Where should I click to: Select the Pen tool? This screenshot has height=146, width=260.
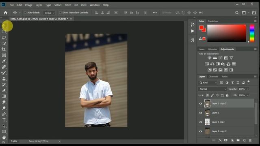click(4, 114)
